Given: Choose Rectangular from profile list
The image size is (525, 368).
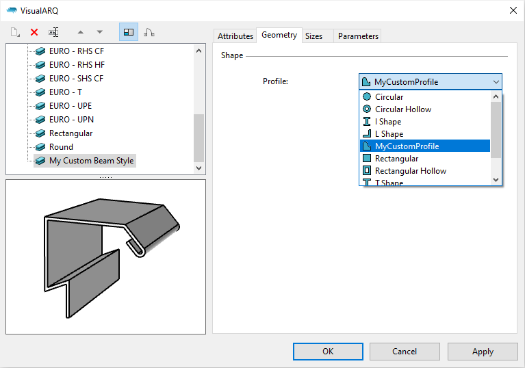Looking at the screenshot, I should pyautogui.click(x=425, y=158).
